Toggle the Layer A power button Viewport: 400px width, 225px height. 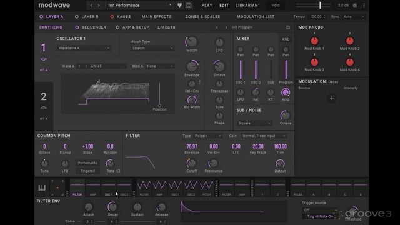[41, 17]
